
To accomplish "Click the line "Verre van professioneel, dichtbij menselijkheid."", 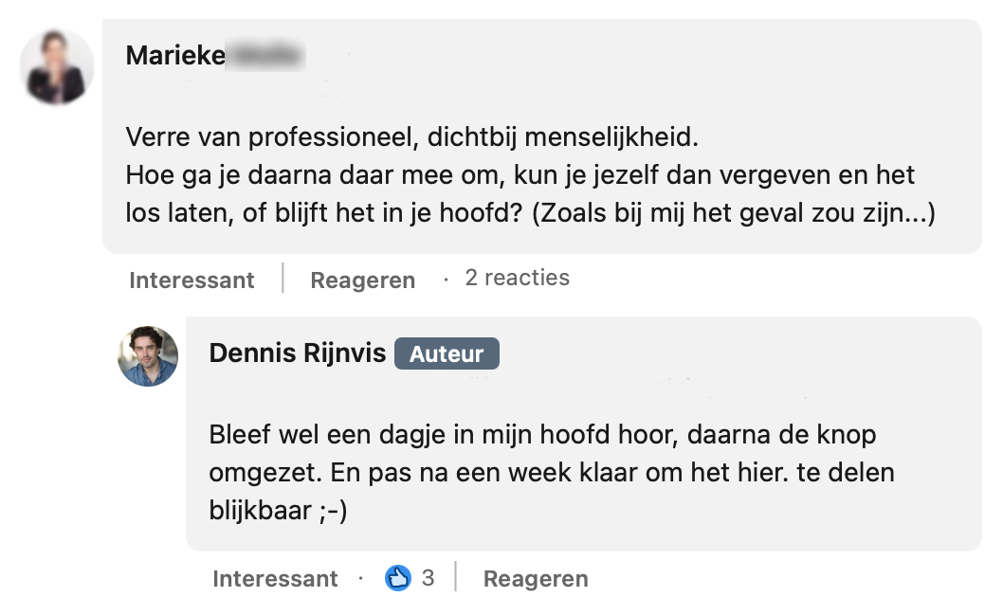I will tap(411, 137).
